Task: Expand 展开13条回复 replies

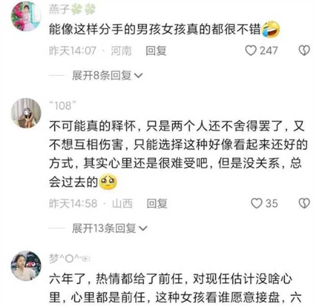Action: point(109,228)
